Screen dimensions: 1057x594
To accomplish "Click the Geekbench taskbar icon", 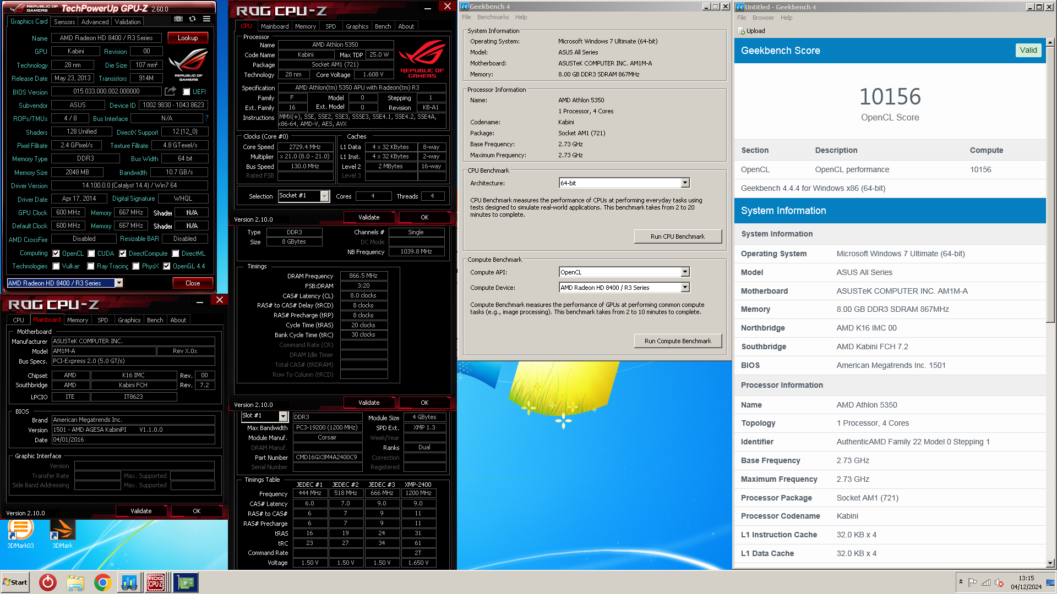I will point(129,582).
